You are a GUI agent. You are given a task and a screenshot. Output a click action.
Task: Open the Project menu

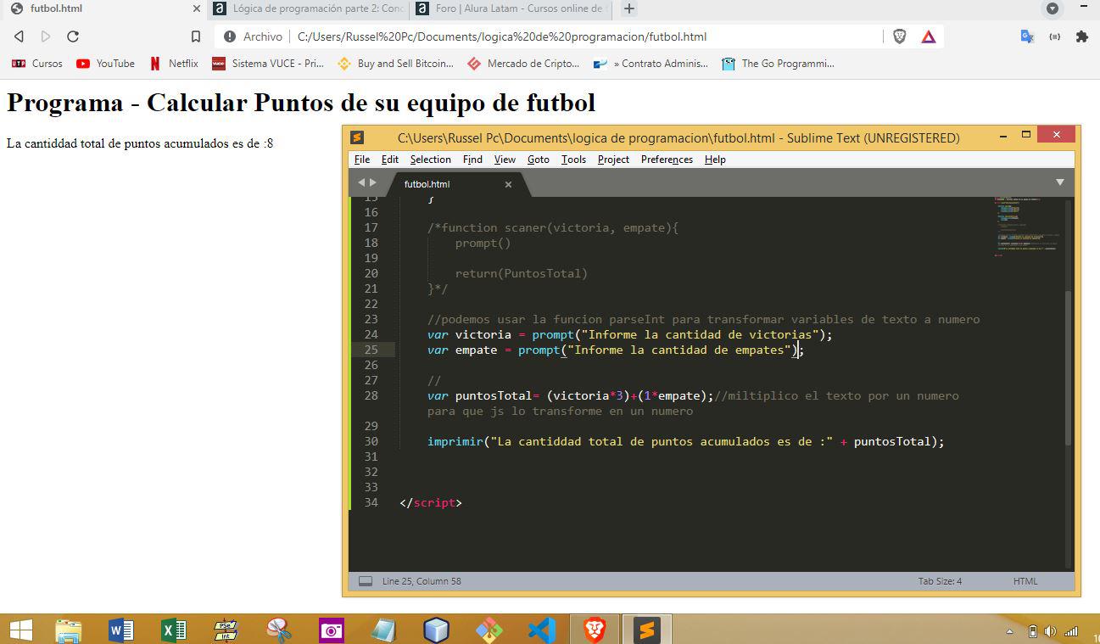pos(613,160)
